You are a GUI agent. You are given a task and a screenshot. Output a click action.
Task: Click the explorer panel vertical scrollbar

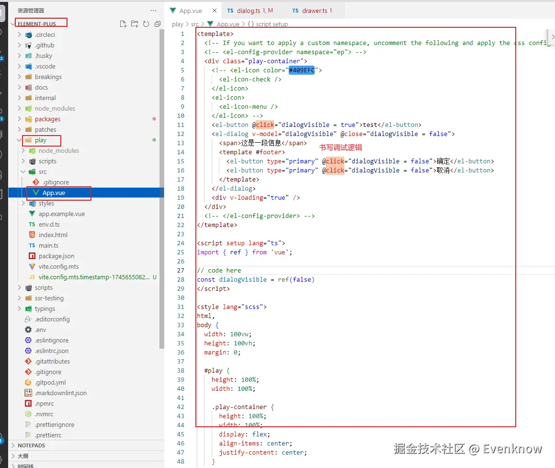click(x=162, y=189)
